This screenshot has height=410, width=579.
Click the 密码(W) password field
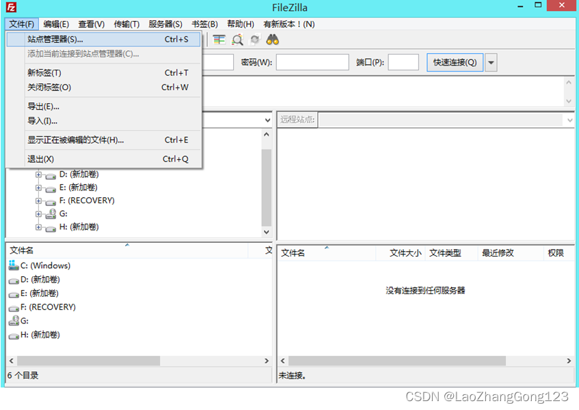click(x=312, y=62)
